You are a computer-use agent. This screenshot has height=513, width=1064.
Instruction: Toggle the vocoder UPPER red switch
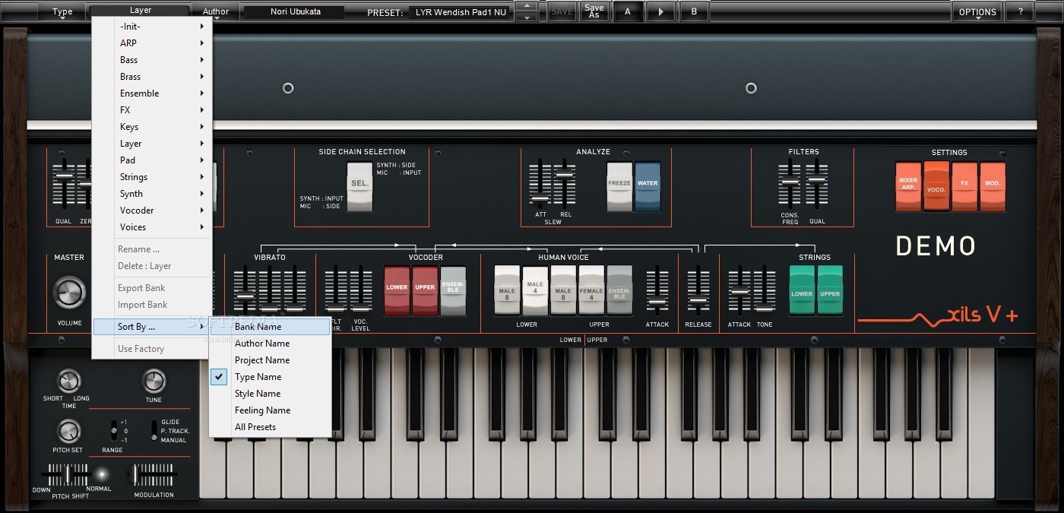[425, 290]
